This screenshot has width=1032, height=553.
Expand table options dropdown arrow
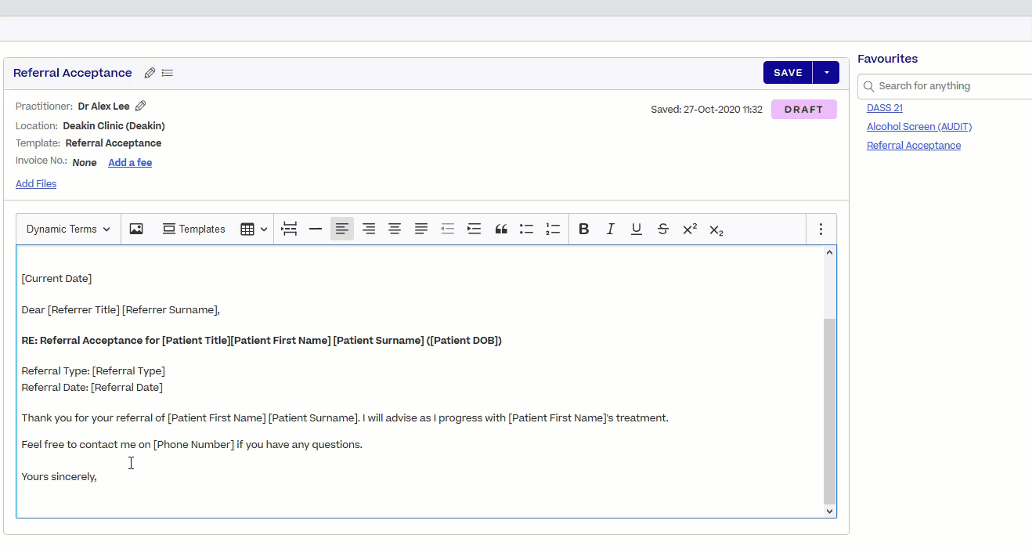(x=264, y=229)
